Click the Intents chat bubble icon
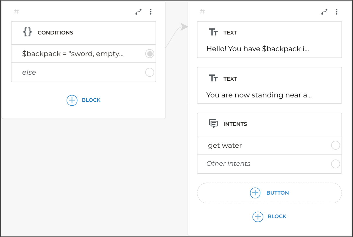The width and height of the screenshot is (353, 237). tap(213, 124)
